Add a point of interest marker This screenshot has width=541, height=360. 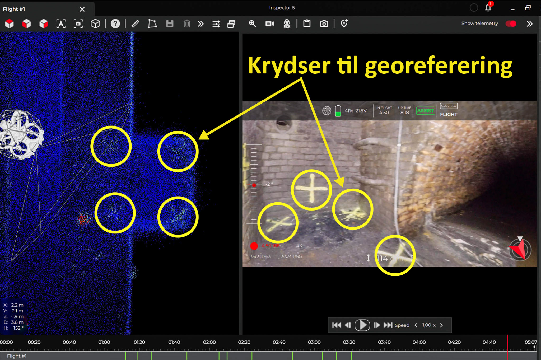[x=344, y=24]
